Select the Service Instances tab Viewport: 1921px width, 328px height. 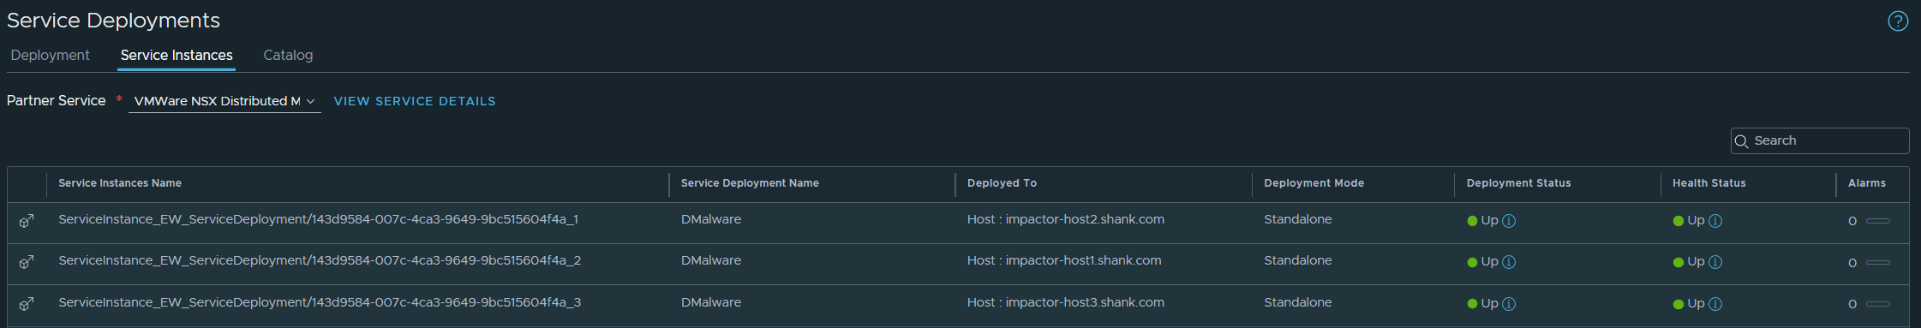[177, 55]
